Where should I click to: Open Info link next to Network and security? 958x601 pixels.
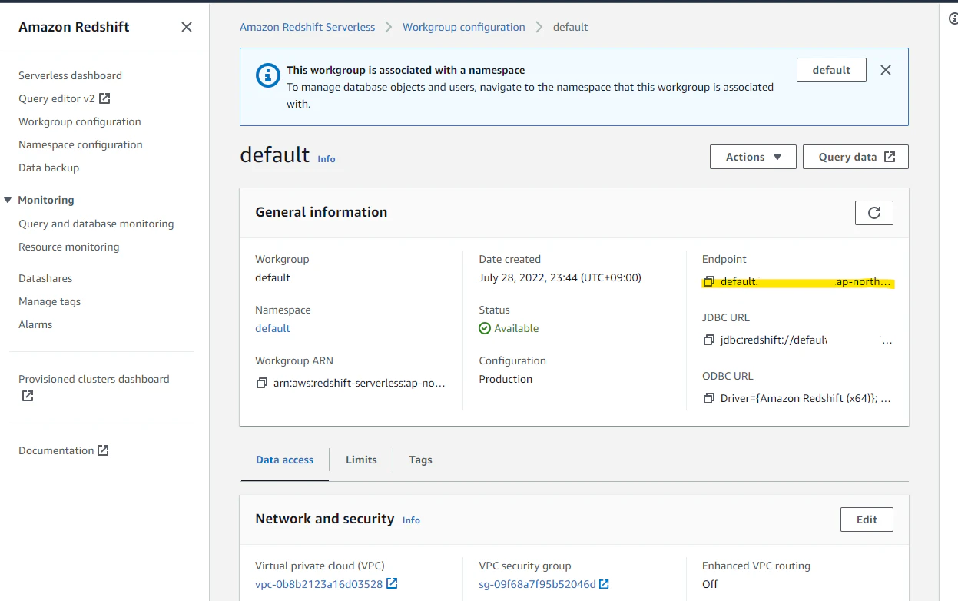[x=411, y=520]
